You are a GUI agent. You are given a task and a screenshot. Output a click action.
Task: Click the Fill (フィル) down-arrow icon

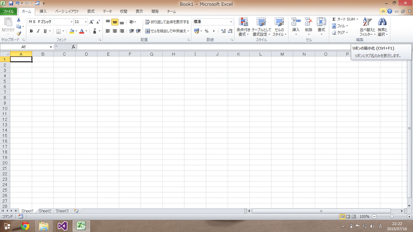[334, 26]
